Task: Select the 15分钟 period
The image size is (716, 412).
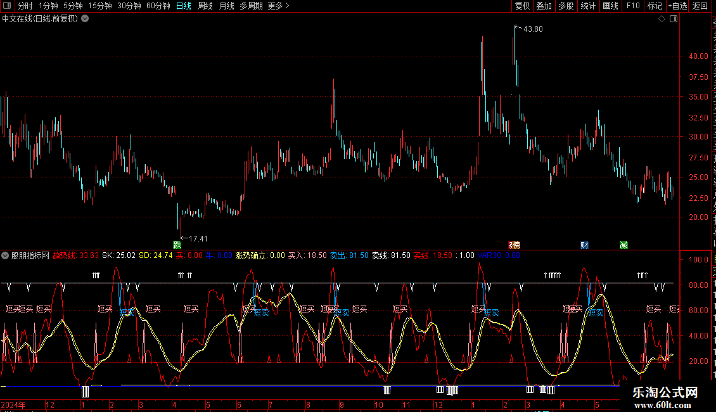Action: click(100, 6)
